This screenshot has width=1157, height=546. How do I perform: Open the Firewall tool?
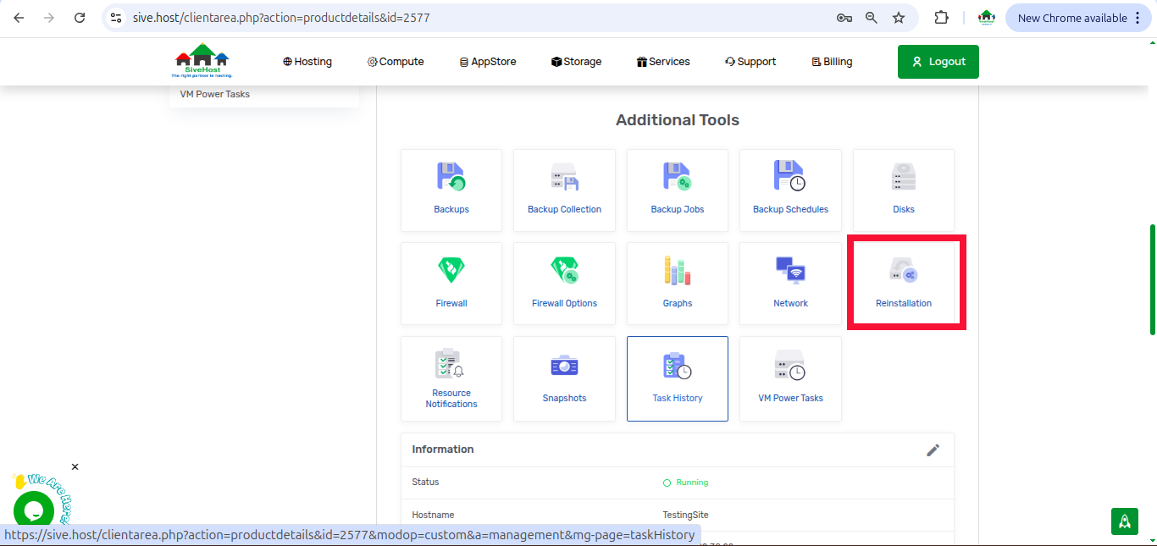451,284
